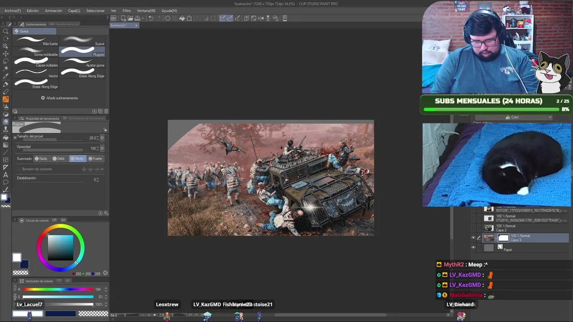The width and height of the screenshot is (573, 322).
Task: Set Suavizado to Medio
Action: click(x=77, y=158)
